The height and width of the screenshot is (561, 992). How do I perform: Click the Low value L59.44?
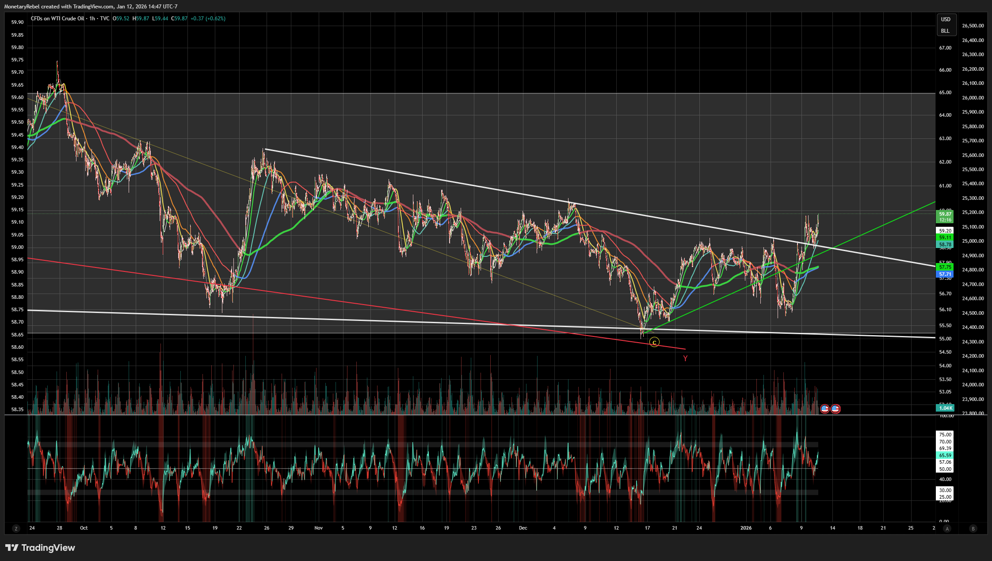[x=160, y=19]
